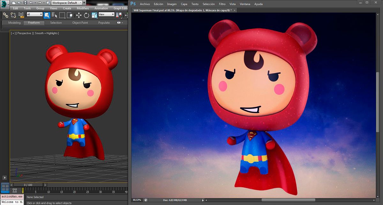Switch to the Object Paint ribbon tab
This screenshot has width=383, height=205.
(79, 23)
